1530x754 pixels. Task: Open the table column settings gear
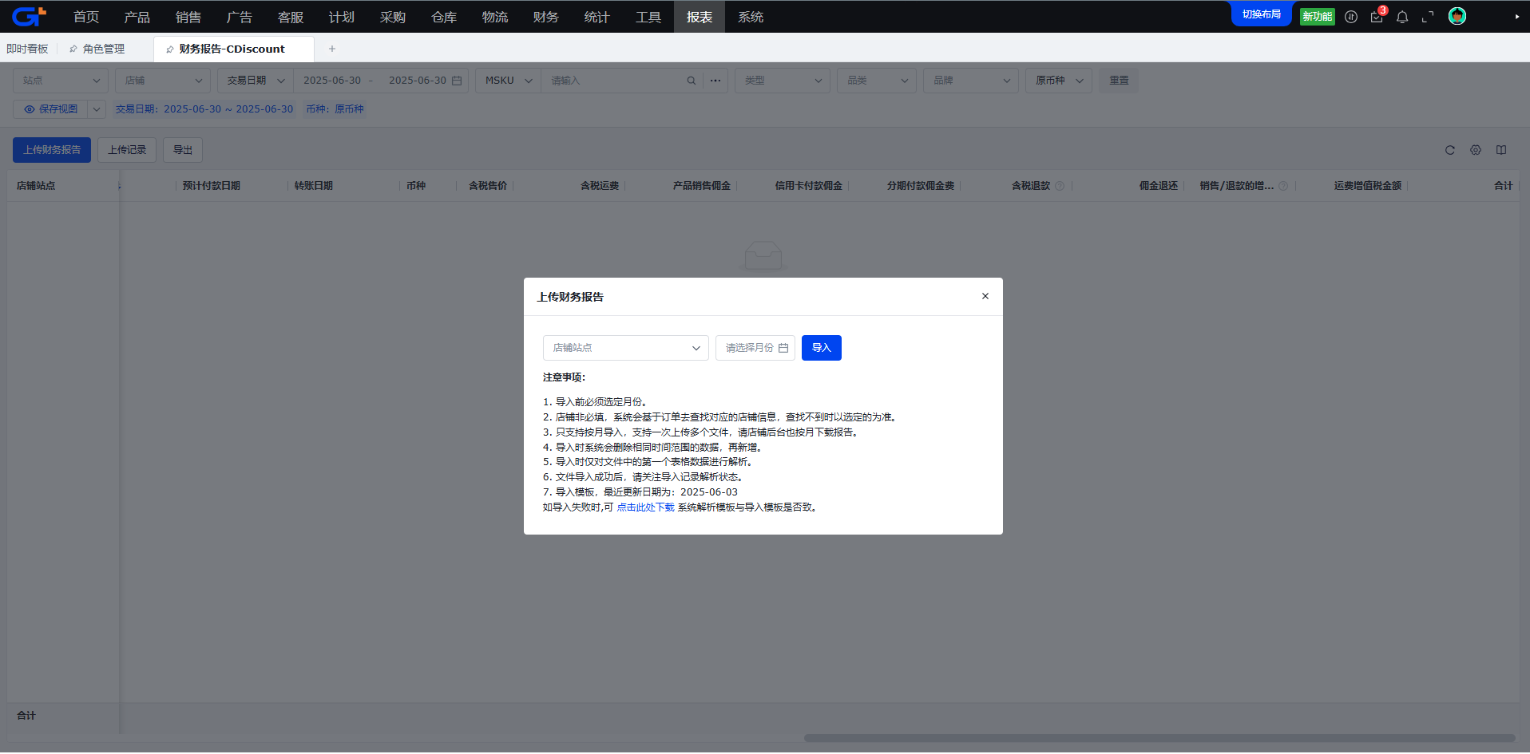(1476, 150)
